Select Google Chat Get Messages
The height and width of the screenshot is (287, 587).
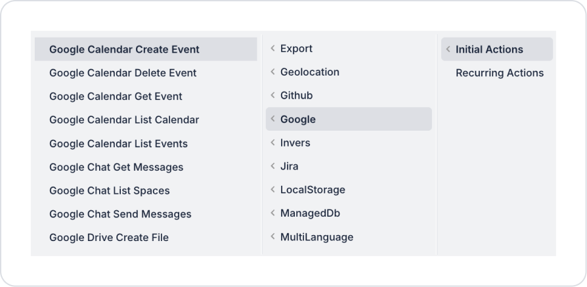[x=146, y=167]
